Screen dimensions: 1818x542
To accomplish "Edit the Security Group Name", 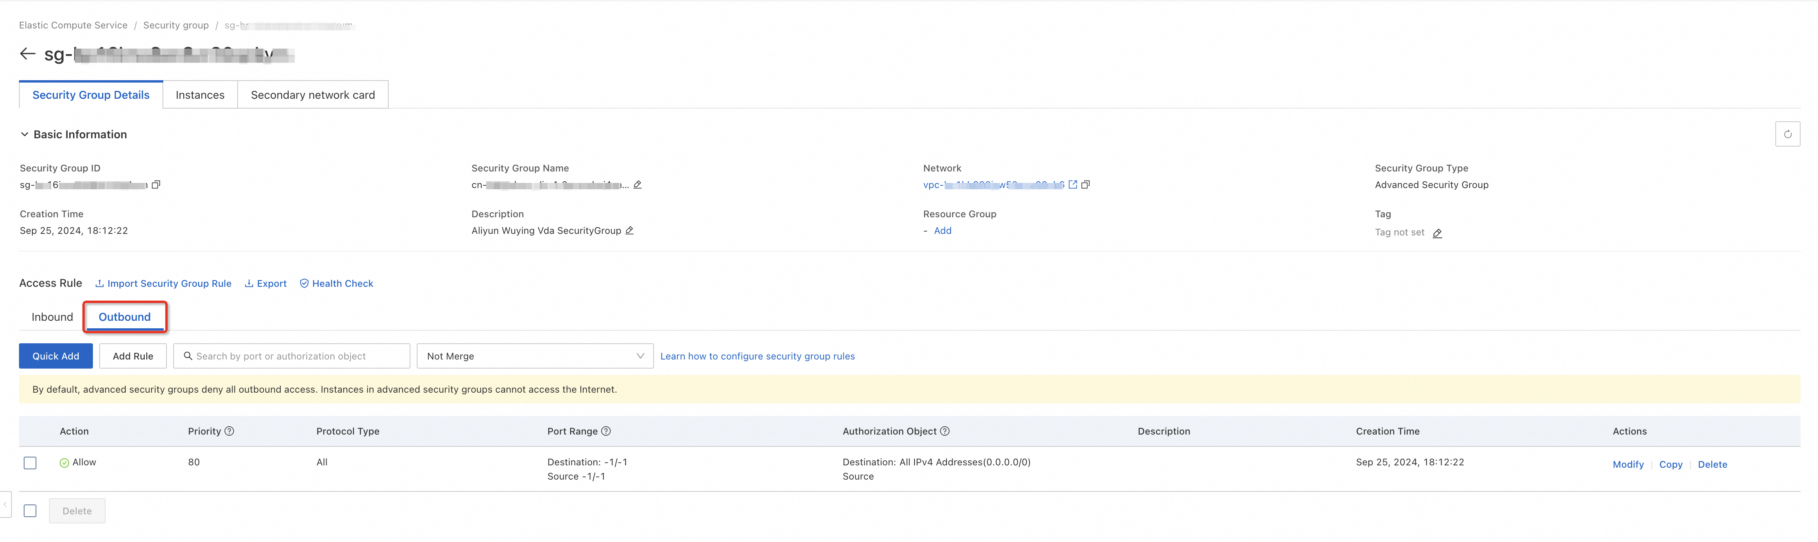I will 637,184.
